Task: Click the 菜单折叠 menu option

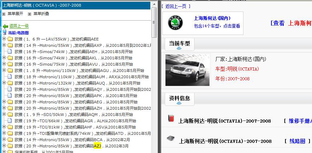Action: pos(41,14)
